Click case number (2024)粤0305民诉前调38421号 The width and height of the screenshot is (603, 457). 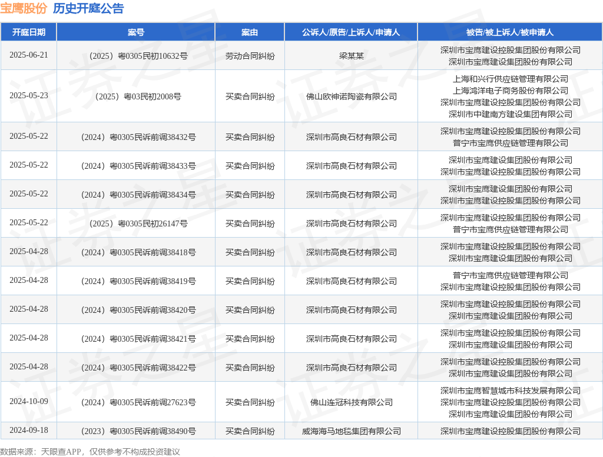point(138,339)
